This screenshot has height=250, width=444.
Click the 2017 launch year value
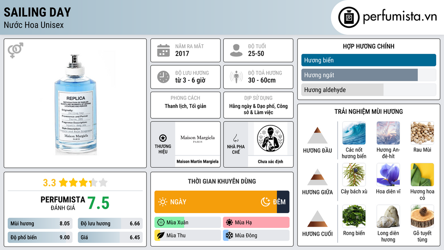182,53
